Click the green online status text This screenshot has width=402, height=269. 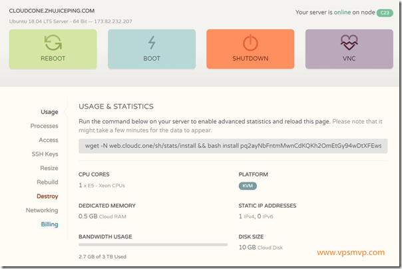click(x=343, y=13)
